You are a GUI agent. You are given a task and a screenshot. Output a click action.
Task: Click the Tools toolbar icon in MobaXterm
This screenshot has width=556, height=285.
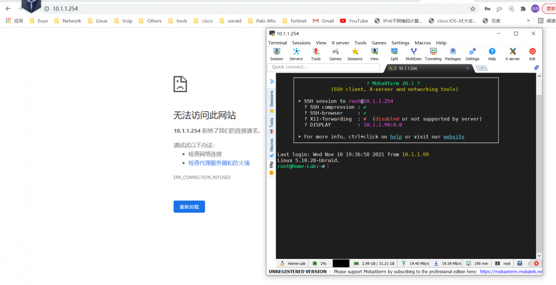point(316,54)
